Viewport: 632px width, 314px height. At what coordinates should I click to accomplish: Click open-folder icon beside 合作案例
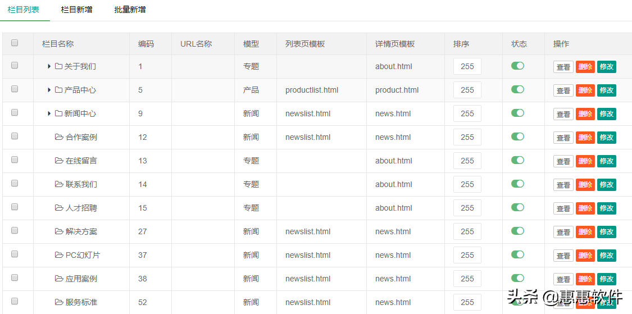pos(59,137)
